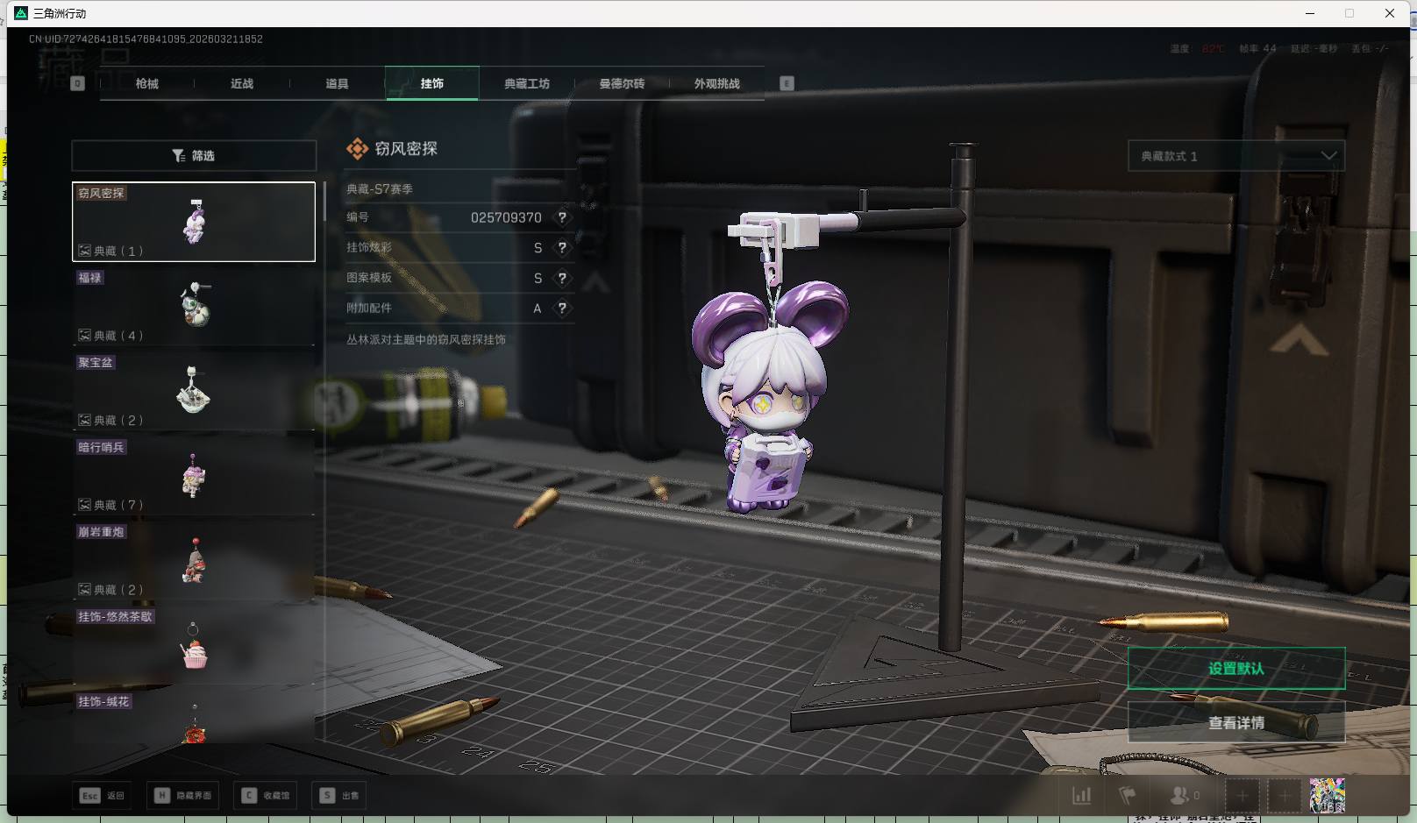This screenshot has height=823, width=1417.
Task: Expand the 典藏款式 1 dropdown
Action: click(1235, 156)
